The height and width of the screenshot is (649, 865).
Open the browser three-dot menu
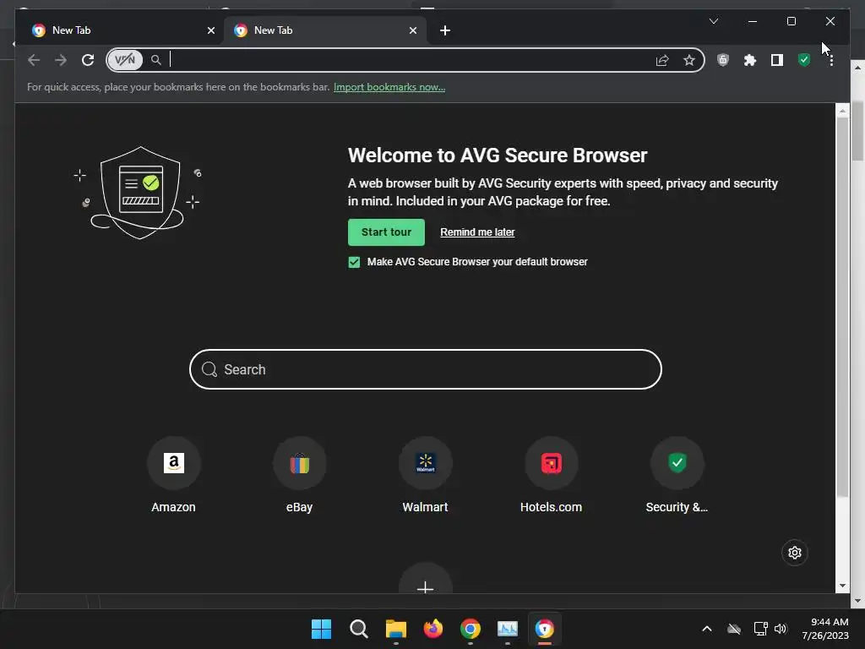click(x=831, y=60)
